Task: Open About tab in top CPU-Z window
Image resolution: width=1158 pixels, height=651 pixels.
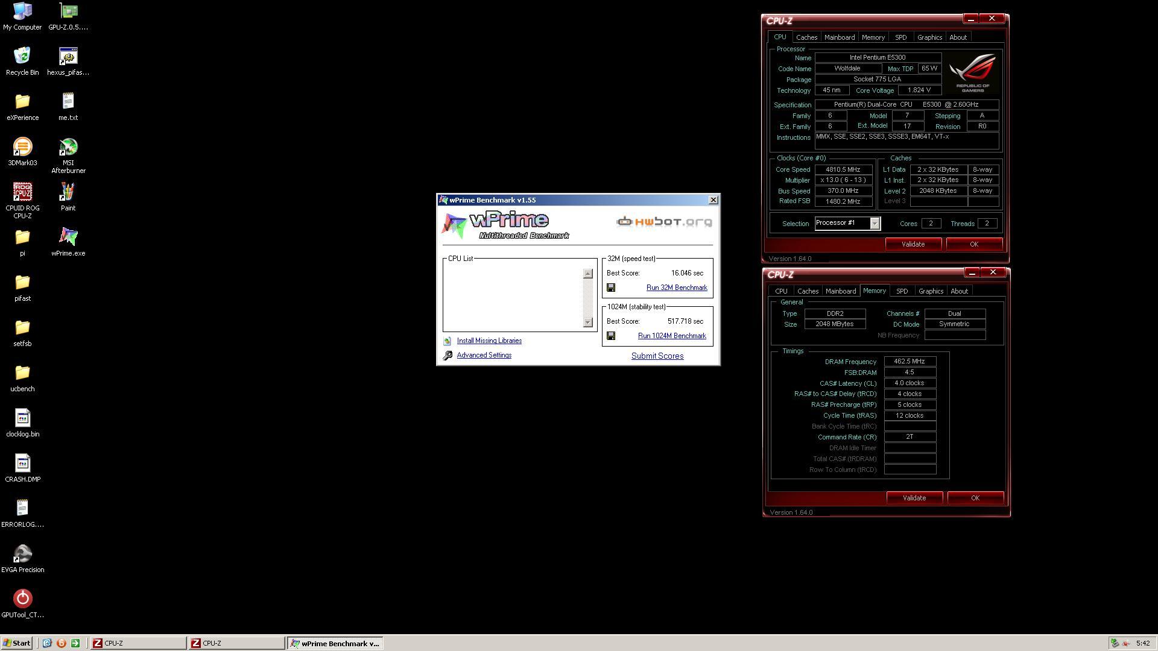Action: point(958,37)
